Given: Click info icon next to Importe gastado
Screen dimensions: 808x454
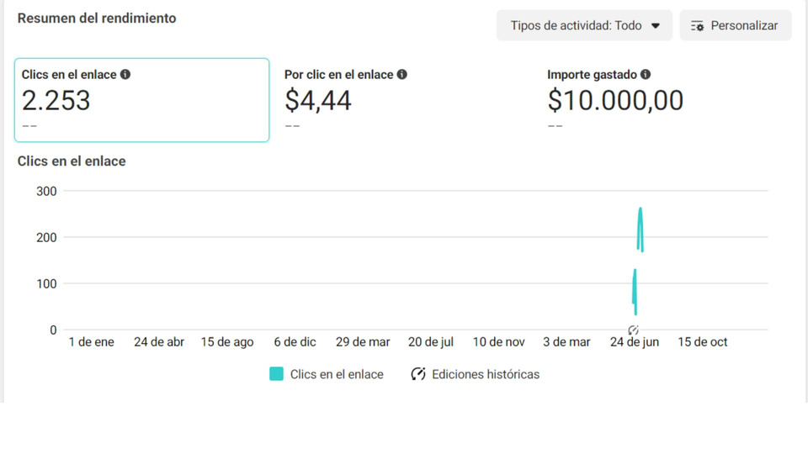Looking at the screenshot, I should pos(646,74).
